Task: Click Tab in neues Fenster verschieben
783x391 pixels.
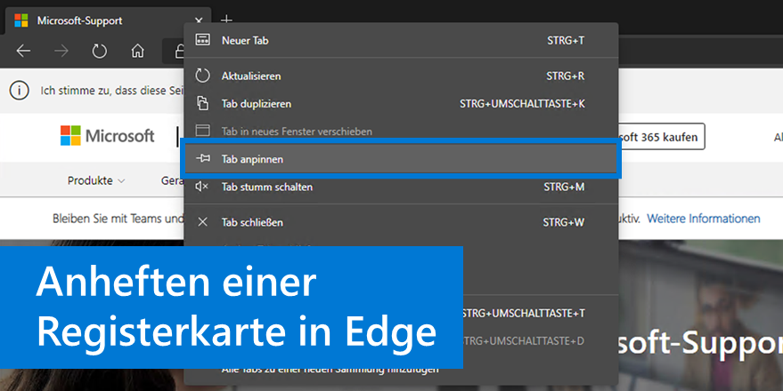Action: [401, 131]
